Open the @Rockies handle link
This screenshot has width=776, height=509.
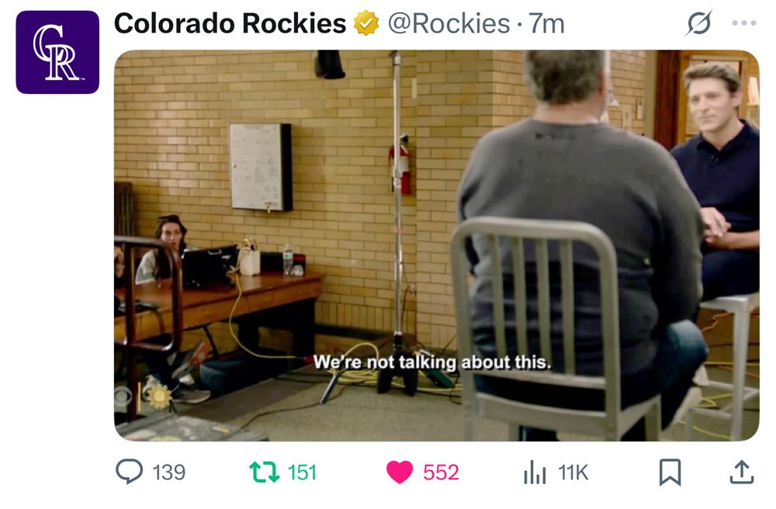(449, 23)
